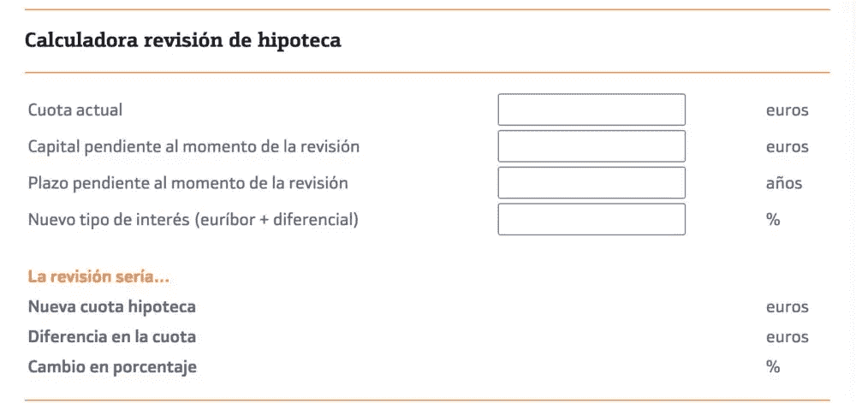This screenshot has width=856, height=403.
Task: Select 'Plazo pendiente al momento de la revisión' label
Action: (x=187, y=183)
